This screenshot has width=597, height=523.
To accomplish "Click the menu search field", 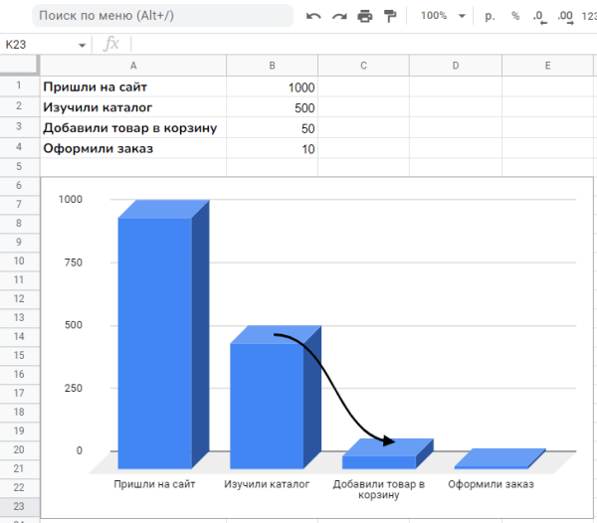I will pyautogui.click(x=164, y=16).
